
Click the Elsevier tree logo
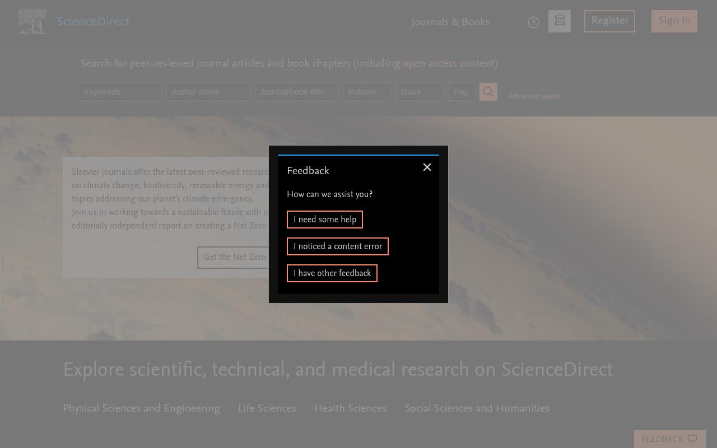pyautogui.click(x=32, y=21)
